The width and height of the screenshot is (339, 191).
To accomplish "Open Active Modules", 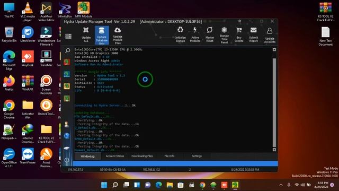I will (195, 34).
